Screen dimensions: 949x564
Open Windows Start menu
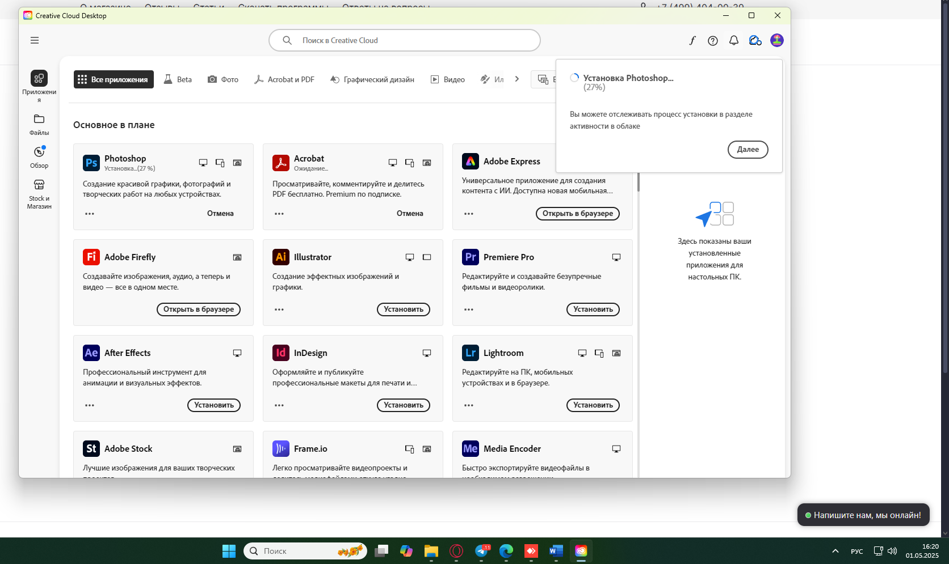(x=229, y=551)
